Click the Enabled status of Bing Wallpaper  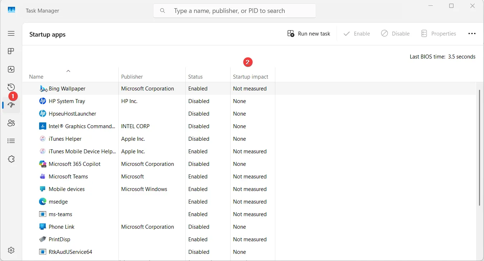[x=198, y=89]
